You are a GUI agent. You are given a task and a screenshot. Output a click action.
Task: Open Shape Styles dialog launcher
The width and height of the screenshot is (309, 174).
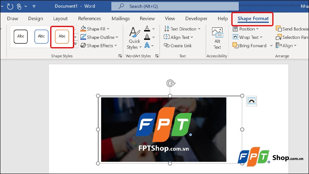click(120, 56)
